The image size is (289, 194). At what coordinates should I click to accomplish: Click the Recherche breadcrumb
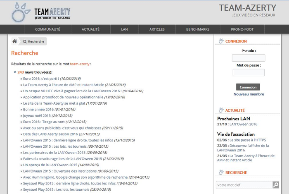click(34, 41)
